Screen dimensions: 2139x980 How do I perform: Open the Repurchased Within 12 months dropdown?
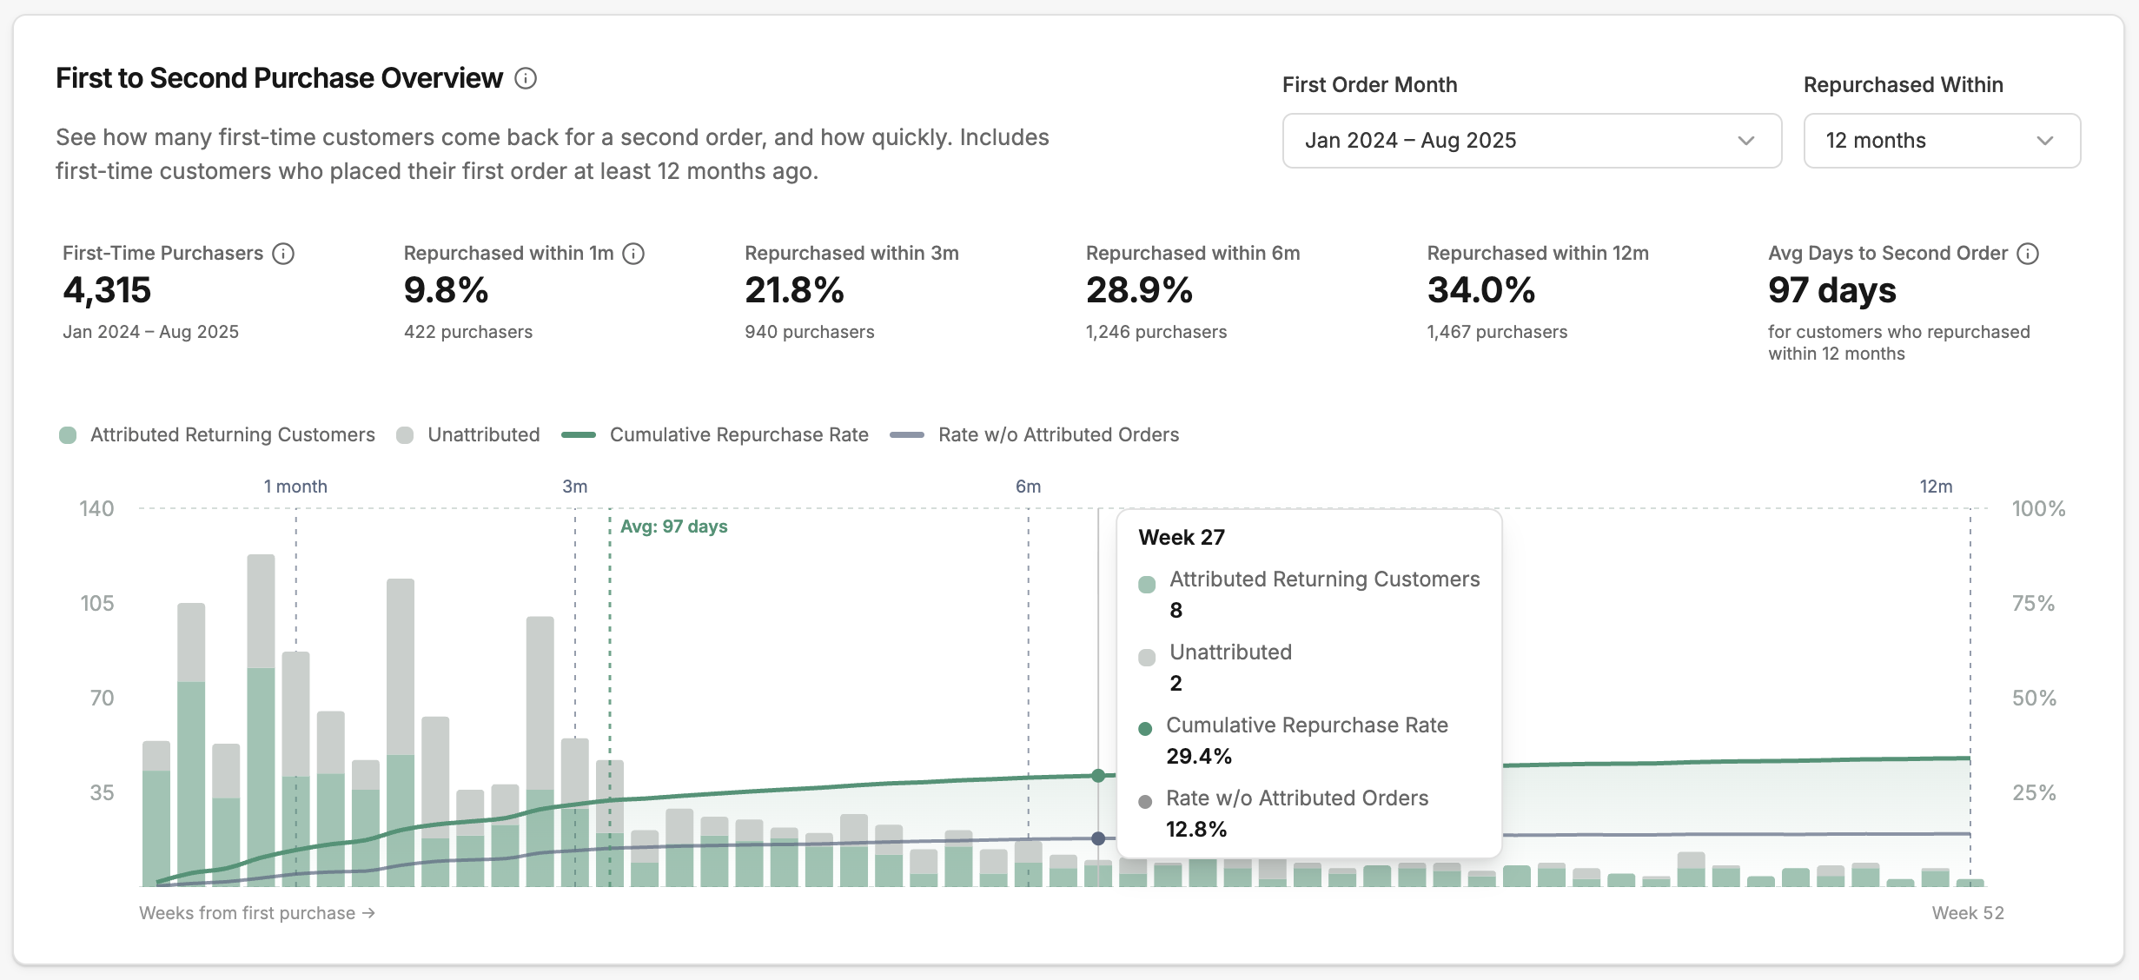tap(1942, 141)
